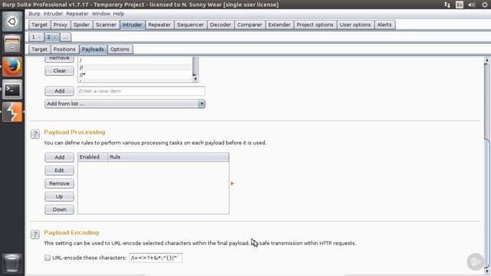Click the Enter a new item field
491x276 pixels.
click(141, 91)
